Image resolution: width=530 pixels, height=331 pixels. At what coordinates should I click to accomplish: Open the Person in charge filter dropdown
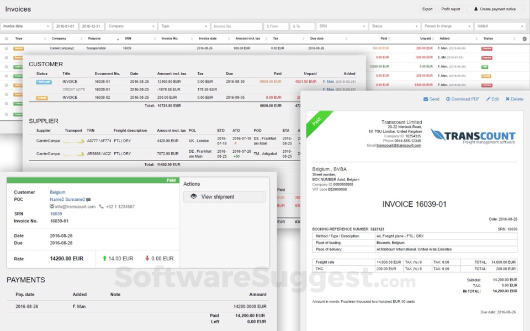tap(447, 26)
